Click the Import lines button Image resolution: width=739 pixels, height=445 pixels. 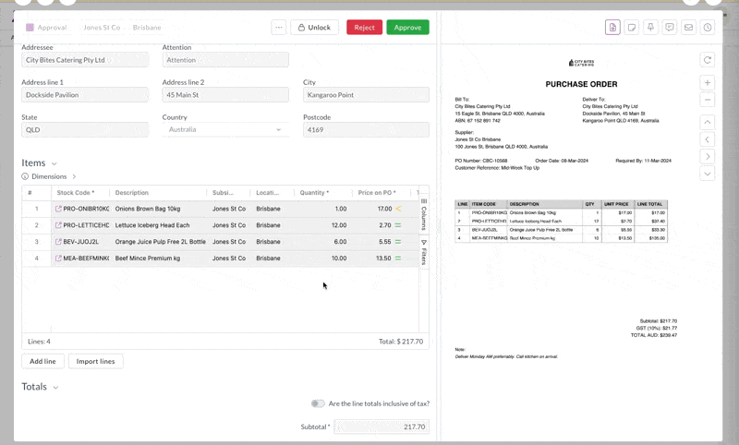(x=96, y=361)
